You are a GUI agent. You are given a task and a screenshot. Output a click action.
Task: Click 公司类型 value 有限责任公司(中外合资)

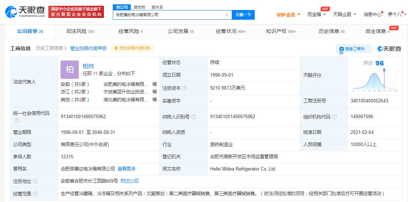(x=85, y=144)
